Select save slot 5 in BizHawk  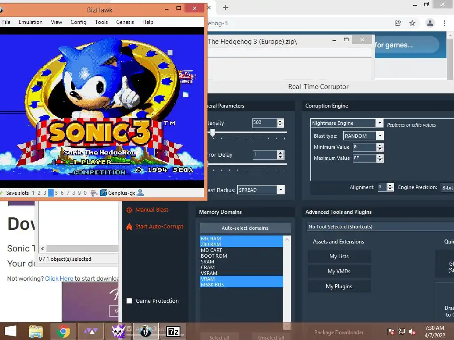coord(56,193)
